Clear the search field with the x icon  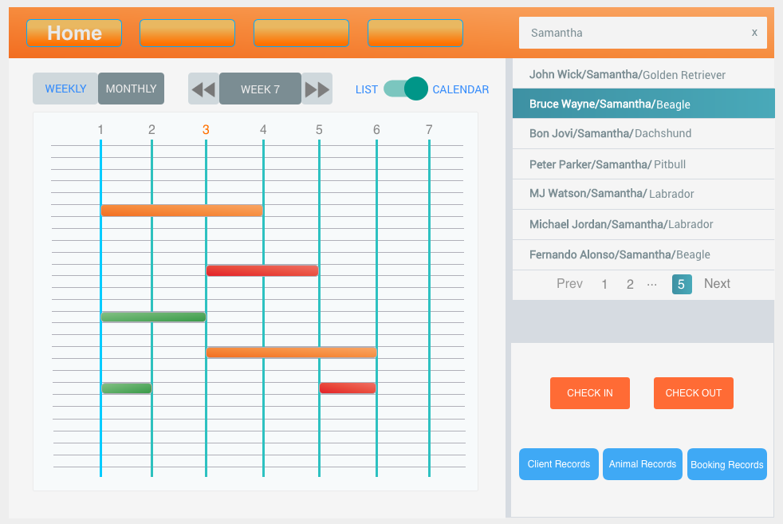click(x=754, y=33)
